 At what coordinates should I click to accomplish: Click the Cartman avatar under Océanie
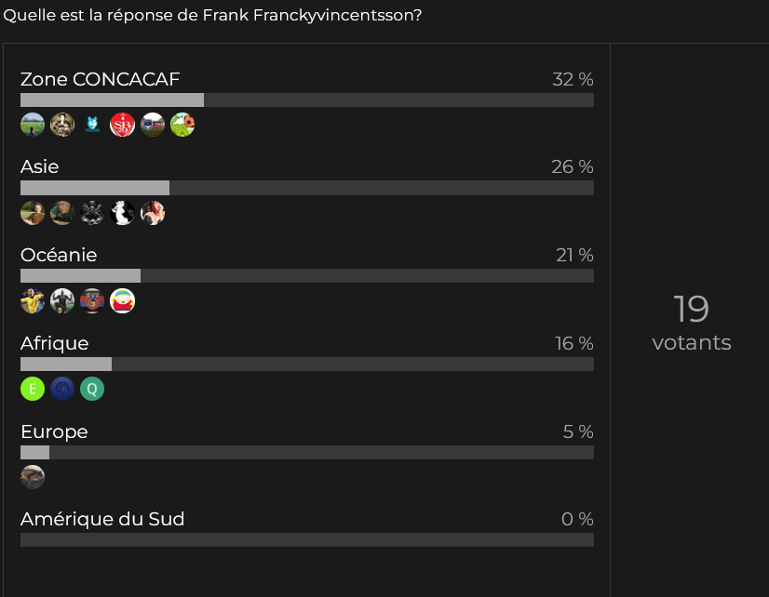point(122,300)
